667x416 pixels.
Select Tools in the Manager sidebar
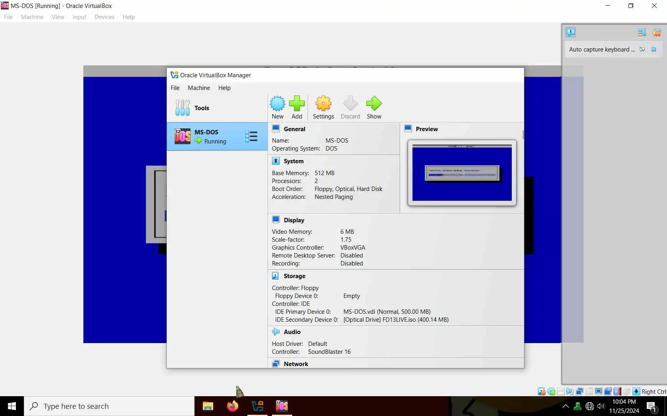coord(217,108)
